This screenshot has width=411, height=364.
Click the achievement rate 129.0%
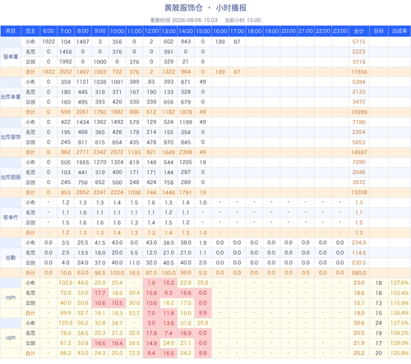(x=399, y=343)
